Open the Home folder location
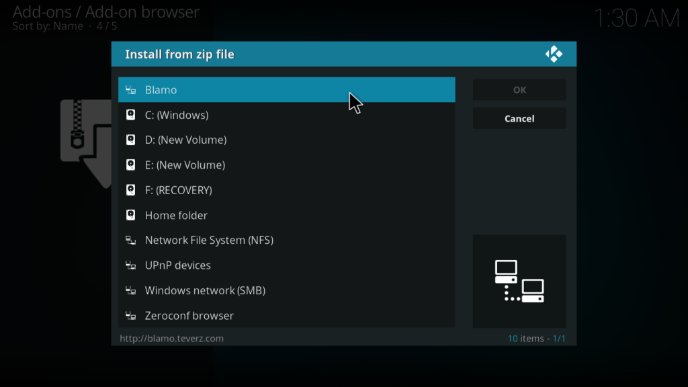 [x=286, y=215]
